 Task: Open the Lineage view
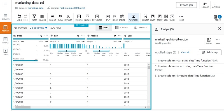[205, 5]
